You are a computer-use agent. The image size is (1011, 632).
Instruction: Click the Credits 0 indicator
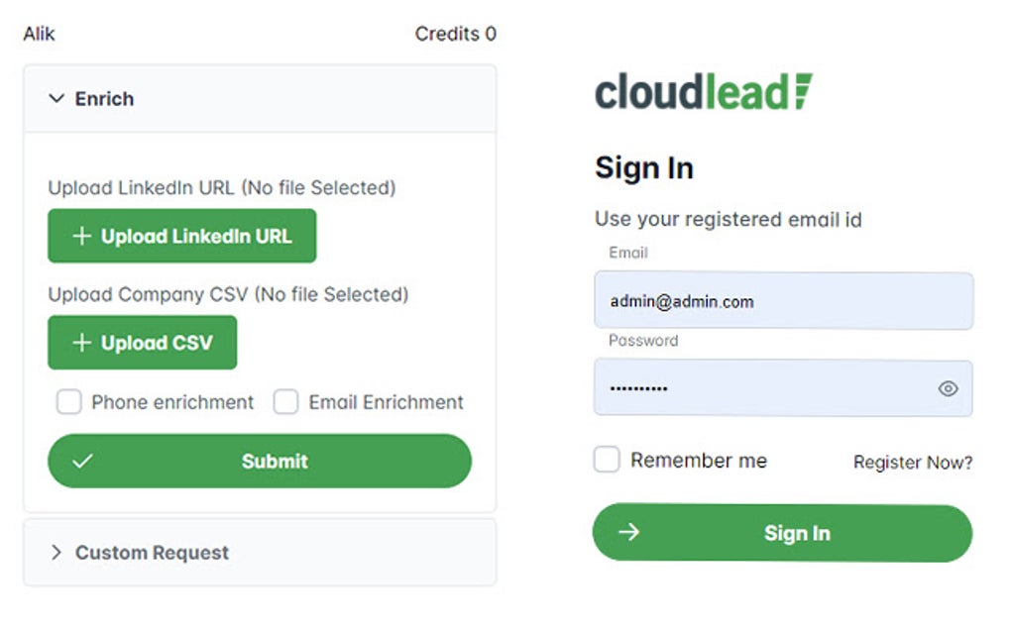coord(455,33)
